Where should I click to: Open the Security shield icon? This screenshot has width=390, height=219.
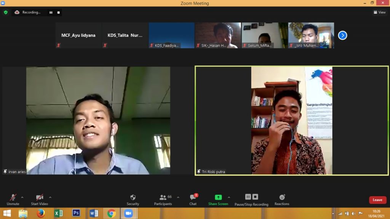tap(133, 197)
